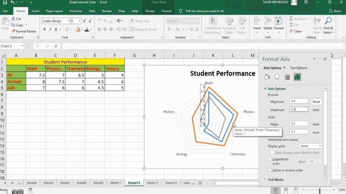Open the Name Box dropdown arrow
The width and height of the screenshot is (346, 194).
22,46
